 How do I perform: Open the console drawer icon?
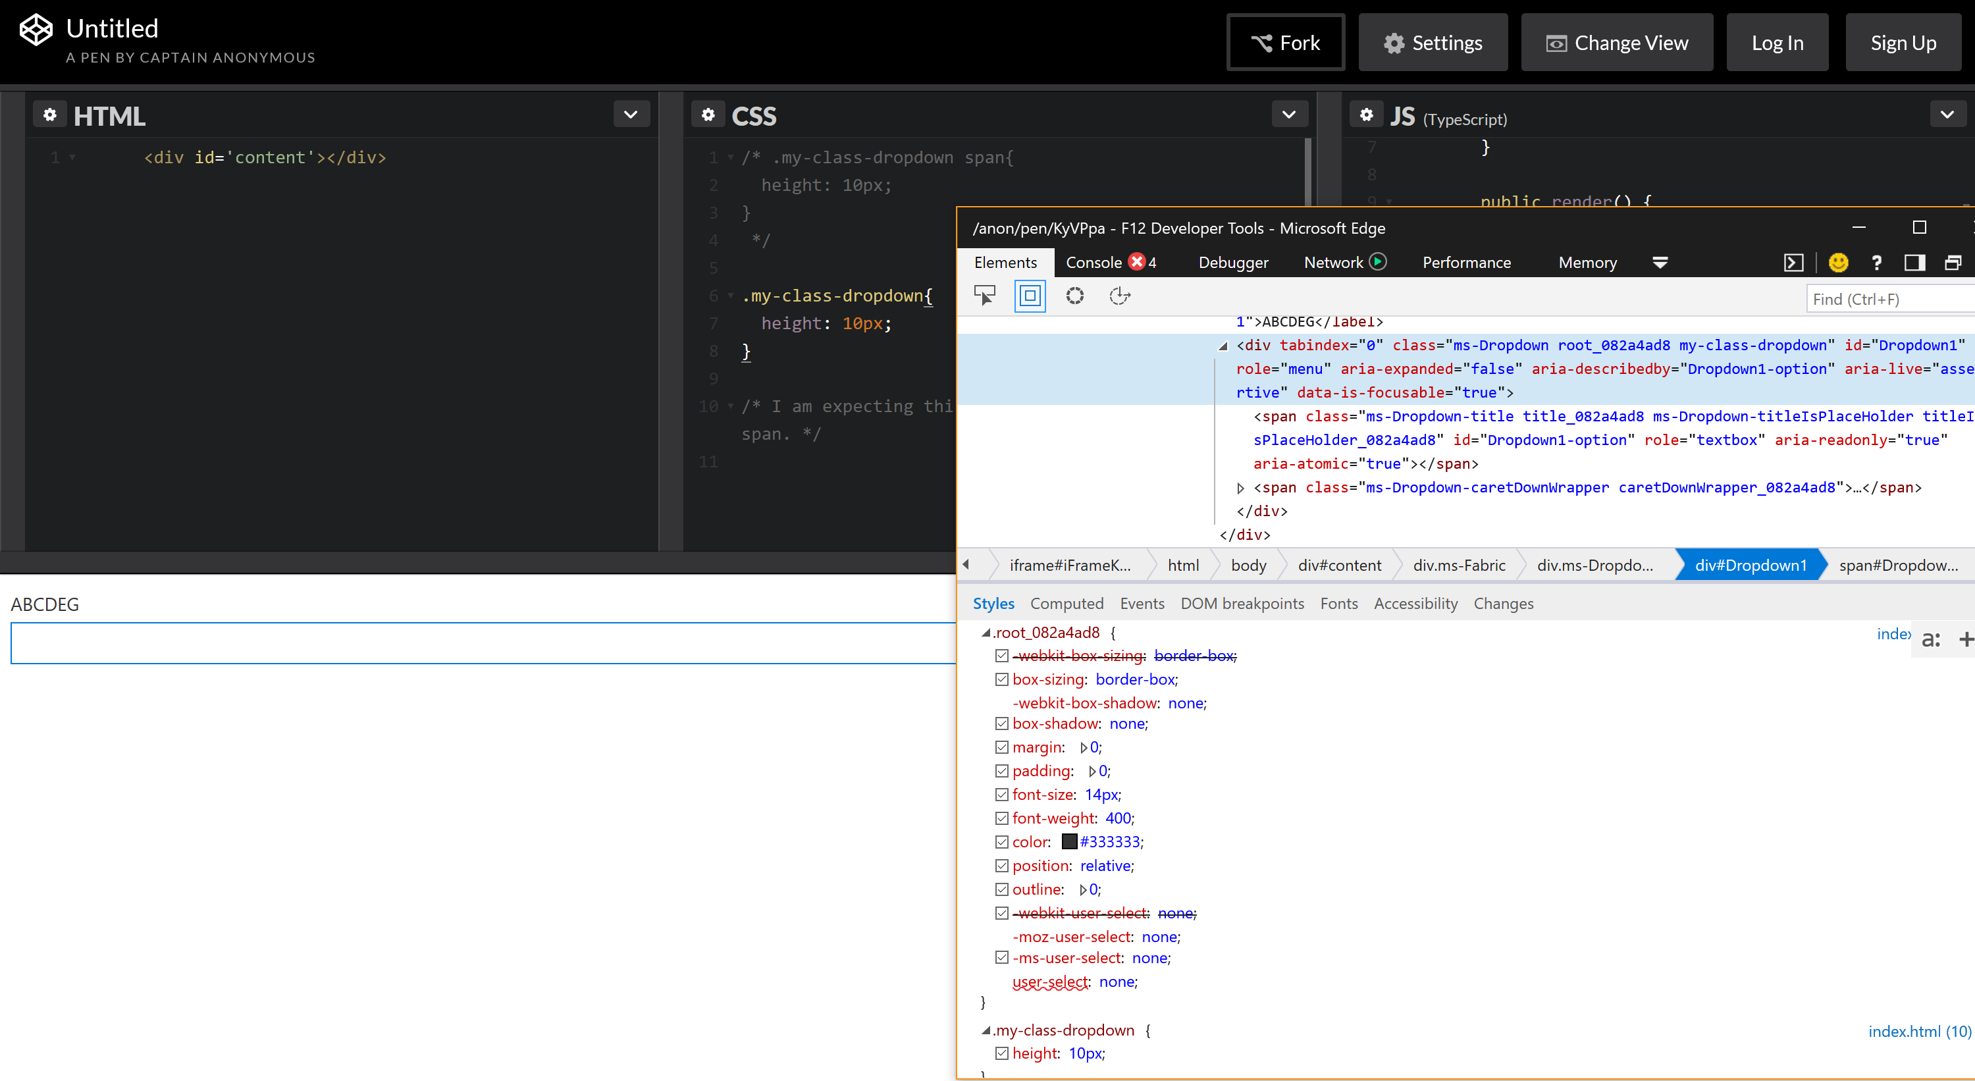click(x=1793, y=262)
